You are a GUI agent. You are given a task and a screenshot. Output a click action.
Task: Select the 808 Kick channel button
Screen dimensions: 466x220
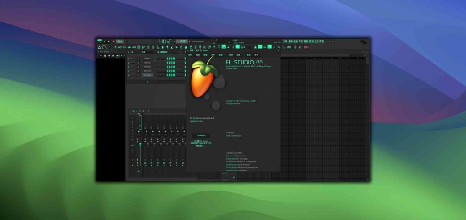[147, 59]
